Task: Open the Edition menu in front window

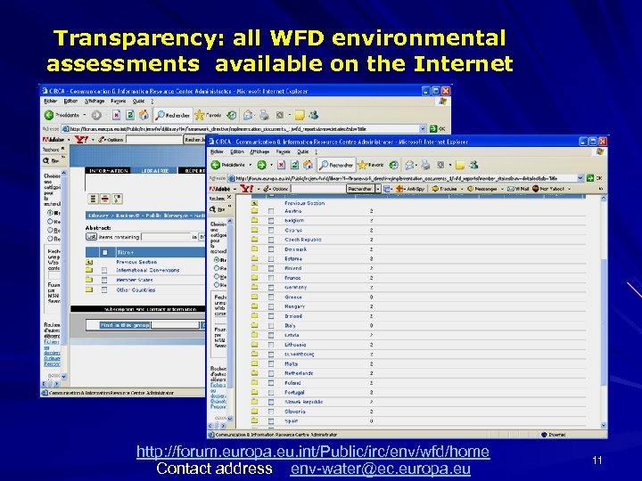Action: point(237,151)
